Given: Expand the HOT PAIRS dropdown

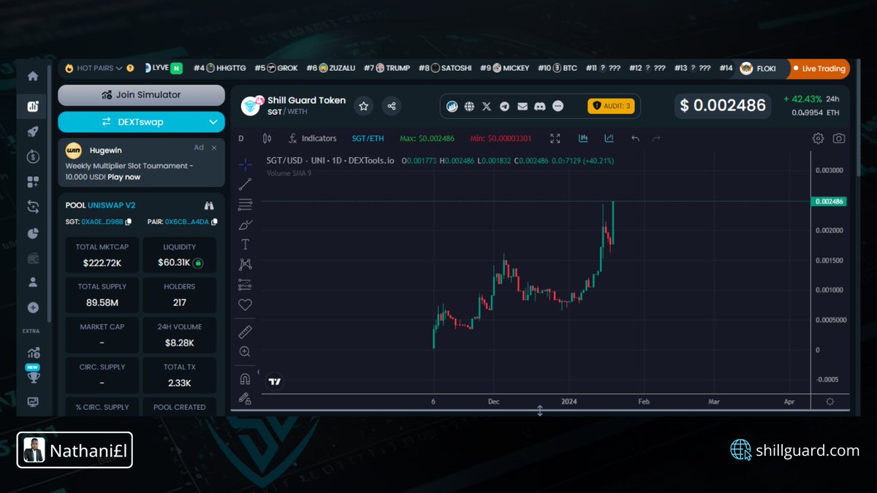Looking at the screenshot, I should coord(99,69).
